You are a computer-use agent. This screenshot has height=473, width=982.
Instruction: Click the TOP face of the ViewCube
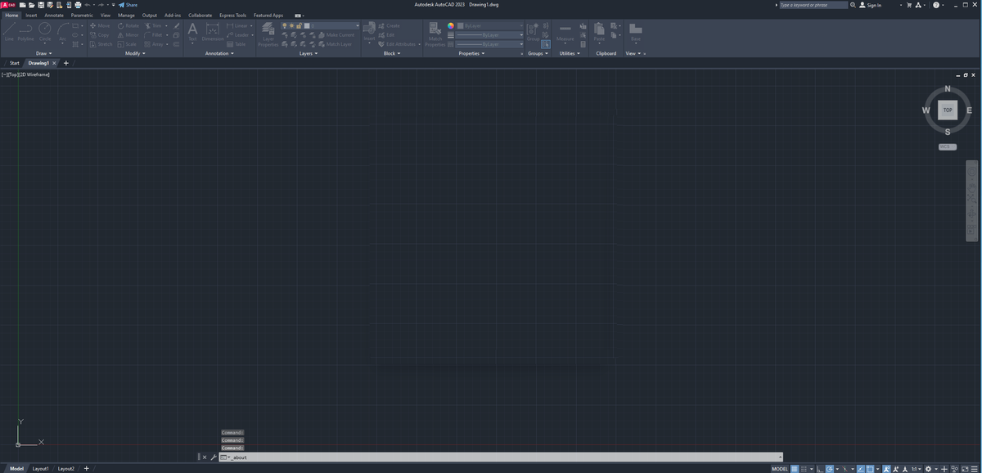pyautogui.click(x=948, y=110)
